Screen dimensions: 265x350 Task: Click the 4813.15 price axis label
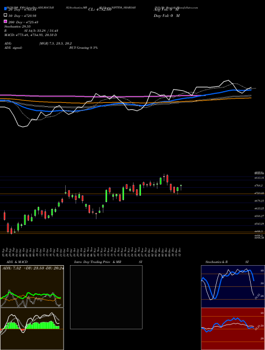coord(259,178)
